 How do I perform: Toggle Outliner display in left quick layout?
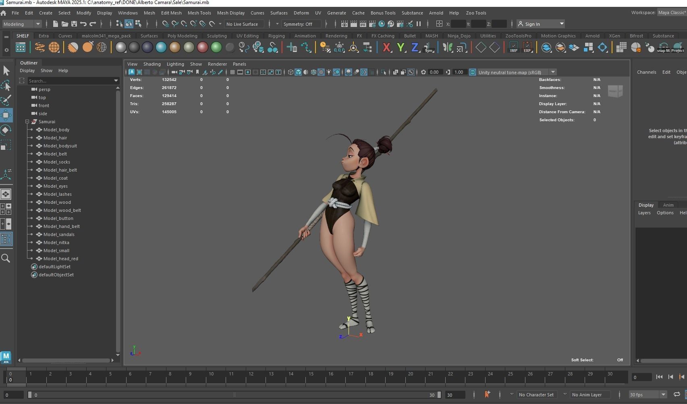pos(6,239)
